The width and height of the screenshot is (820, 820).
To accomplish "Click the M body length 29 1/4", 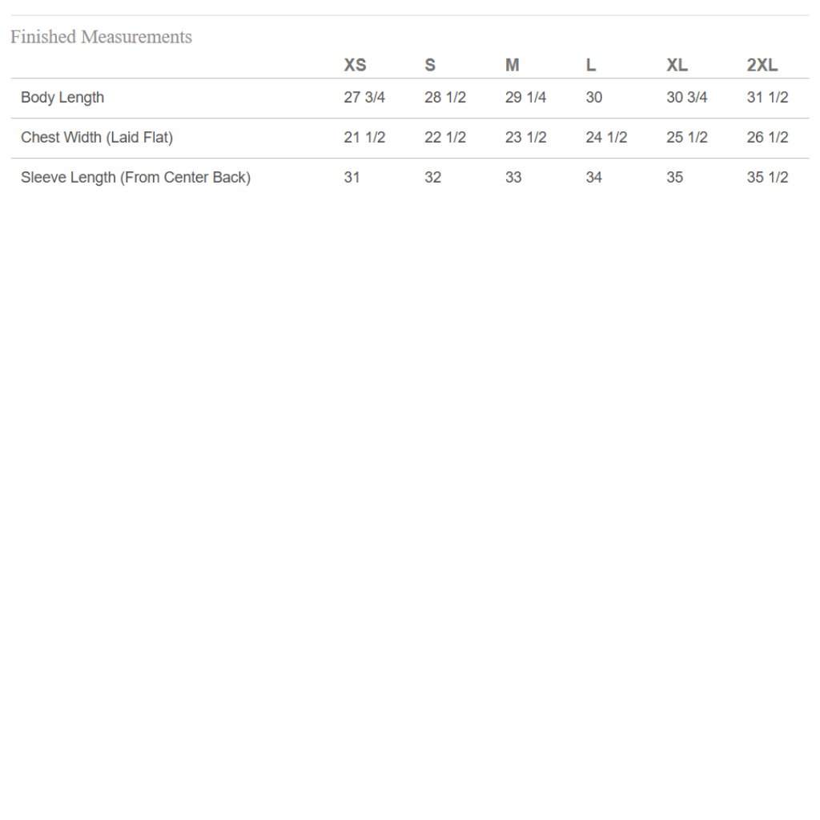I will pyautogui.click(x=525, y=97).
